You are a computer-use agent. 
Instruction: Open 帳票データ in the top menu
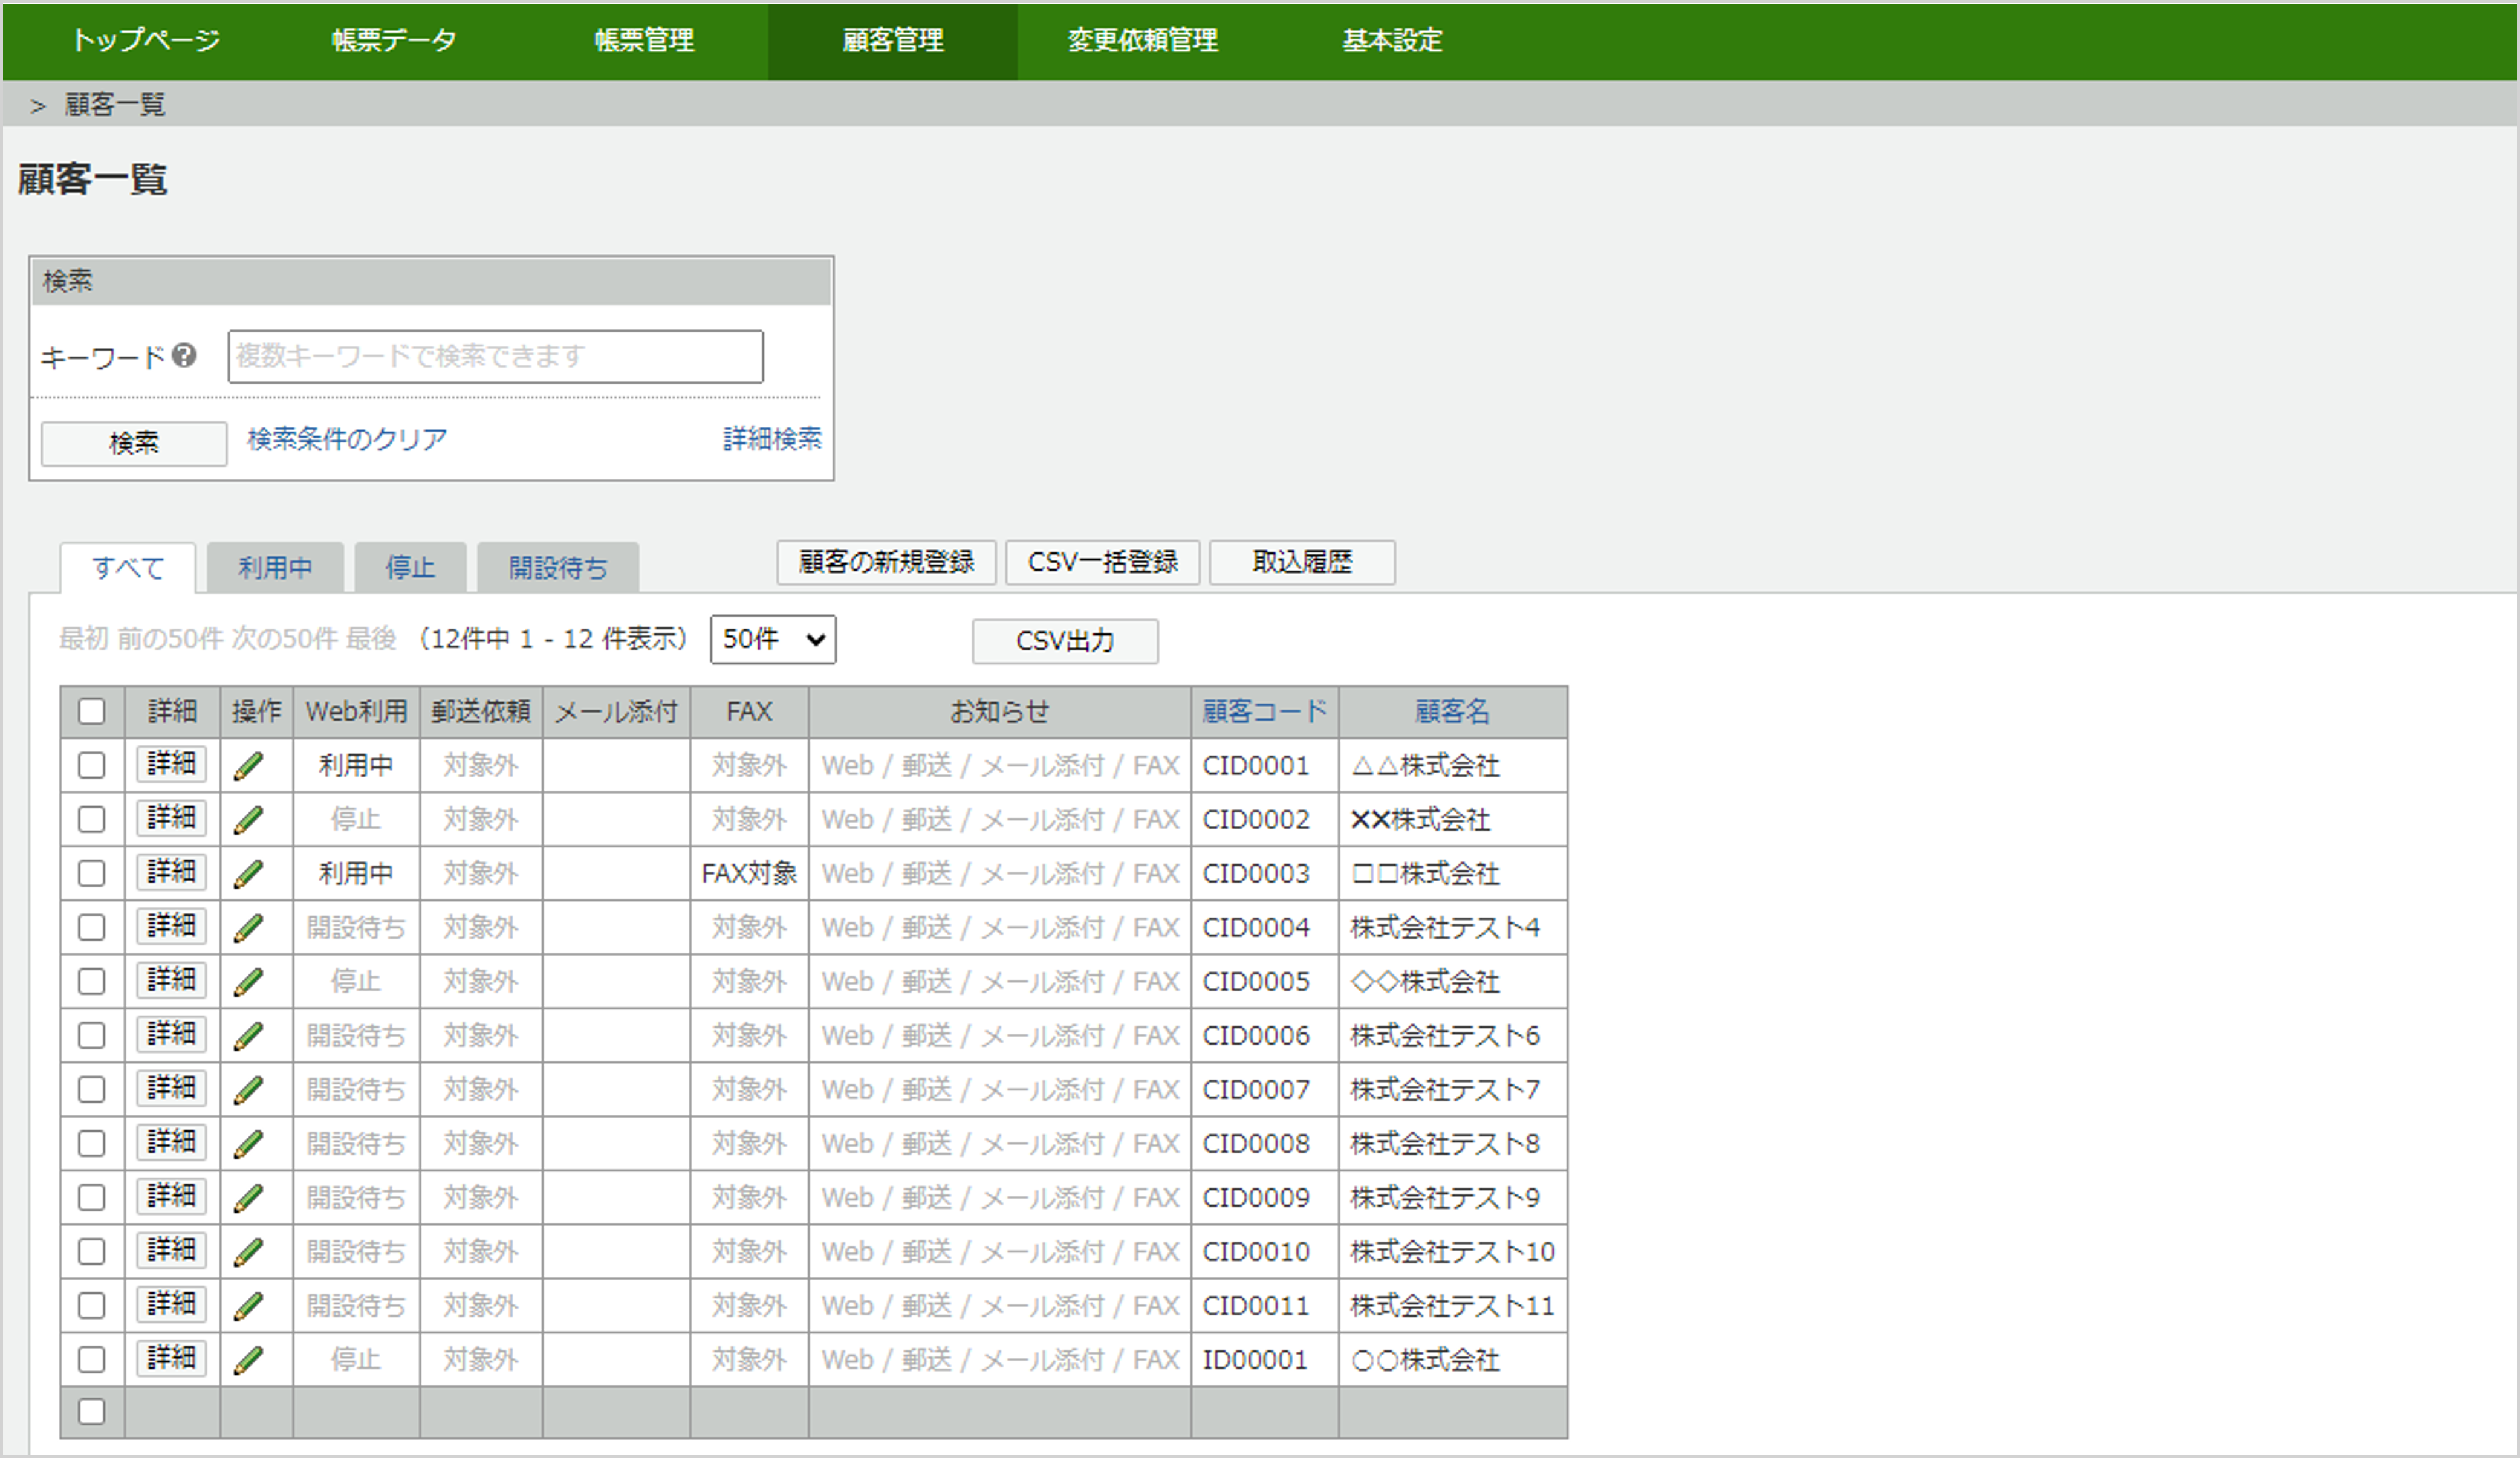point(394,40)
